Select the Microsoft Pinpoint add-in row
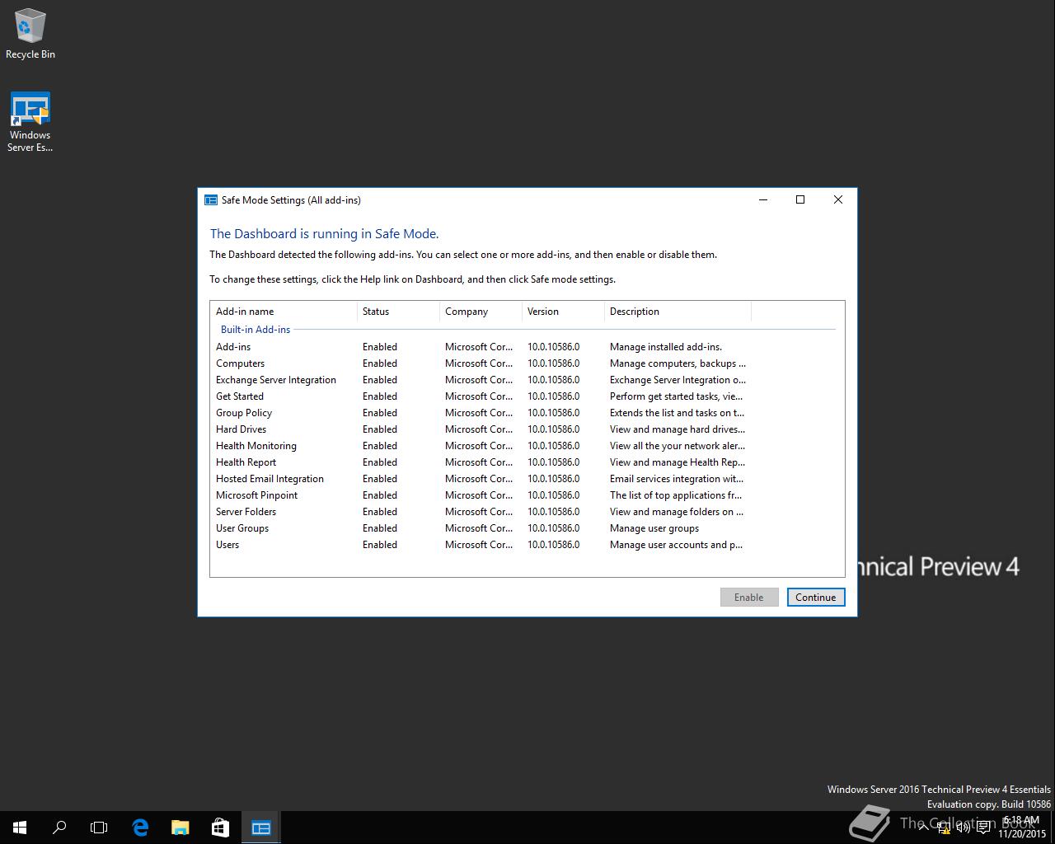This screenshot has height=844, width=1055. pyautogui.click(x=481, y=495)
